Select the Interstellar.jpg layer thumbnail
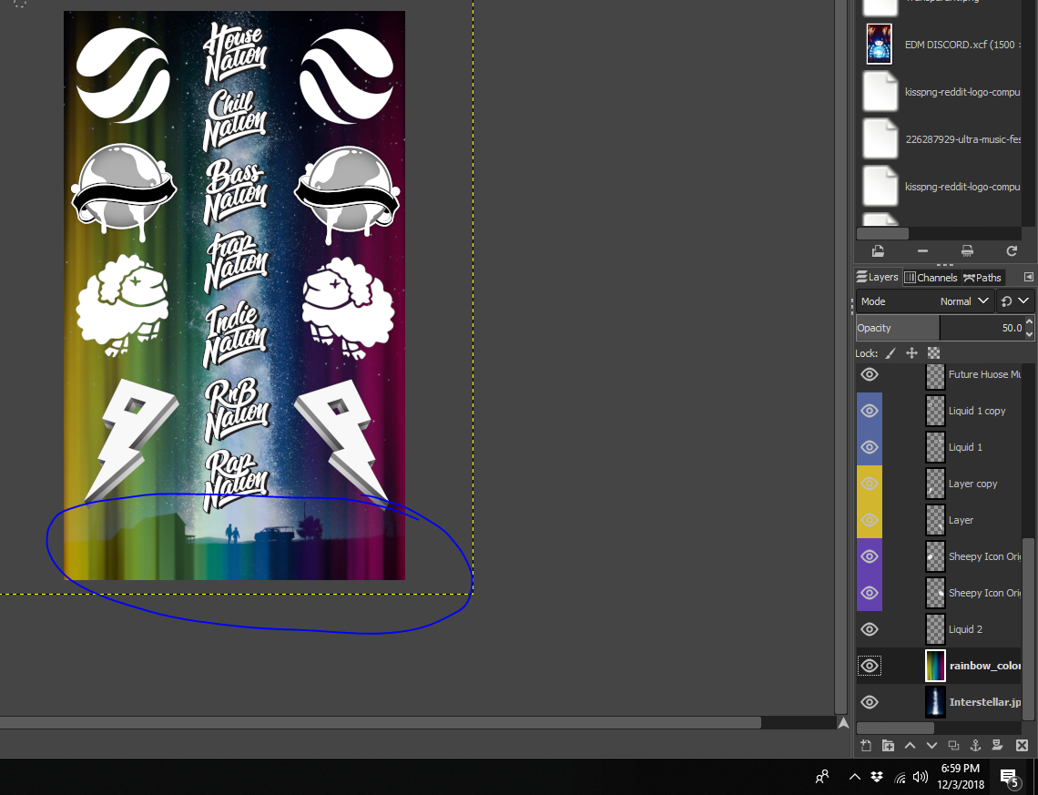The height and width of the screenshot is (795, 1038). 935,702
